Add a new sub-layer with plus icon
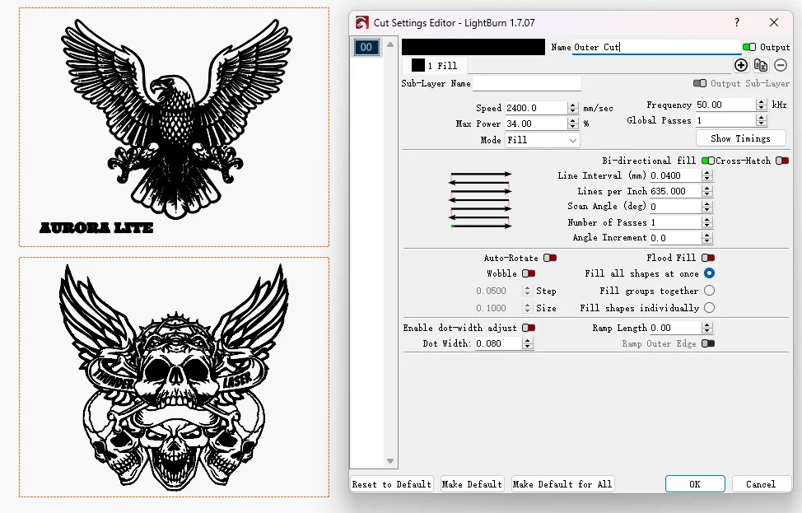 (740, 65)
